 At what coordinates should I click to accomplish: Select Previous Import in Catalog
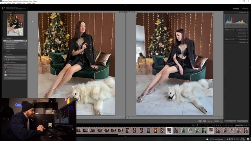click(15, 47)
